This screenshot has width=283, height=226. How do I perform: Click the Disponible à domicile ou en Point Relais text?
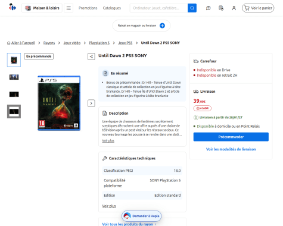[x=228, y=126]
